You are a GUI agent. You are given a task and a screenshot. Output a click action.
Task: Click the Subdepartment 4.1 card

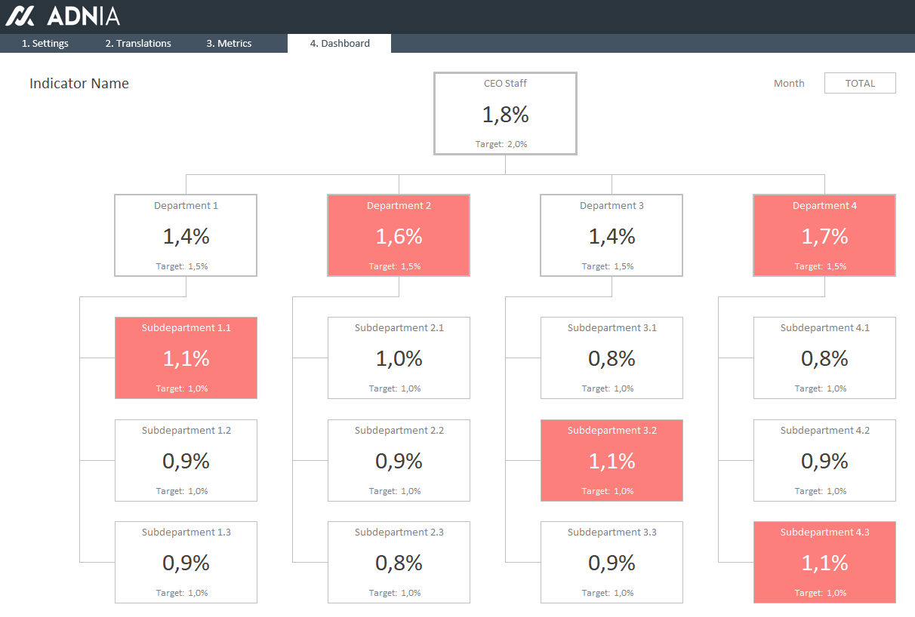pyautogui.click(x=824, y=358)
